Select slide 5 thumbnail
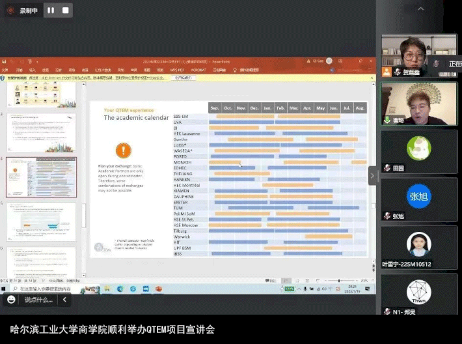 click(41, 222)
